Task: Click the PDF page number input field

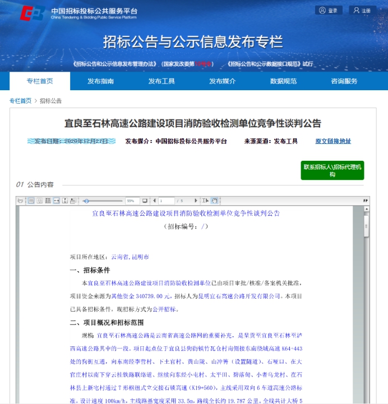Action: 166,201
